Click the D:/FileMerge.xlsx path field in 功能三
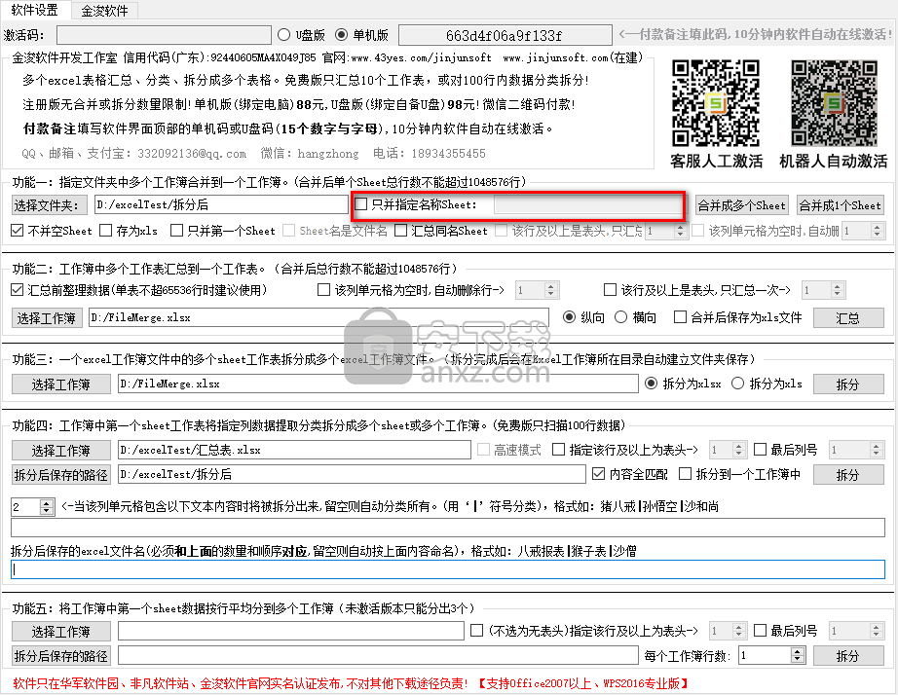This screenshot has height=695, width=898. (378, 384)
